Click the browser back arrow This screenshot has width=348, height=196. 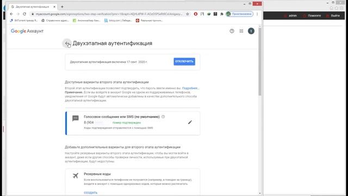11,14
